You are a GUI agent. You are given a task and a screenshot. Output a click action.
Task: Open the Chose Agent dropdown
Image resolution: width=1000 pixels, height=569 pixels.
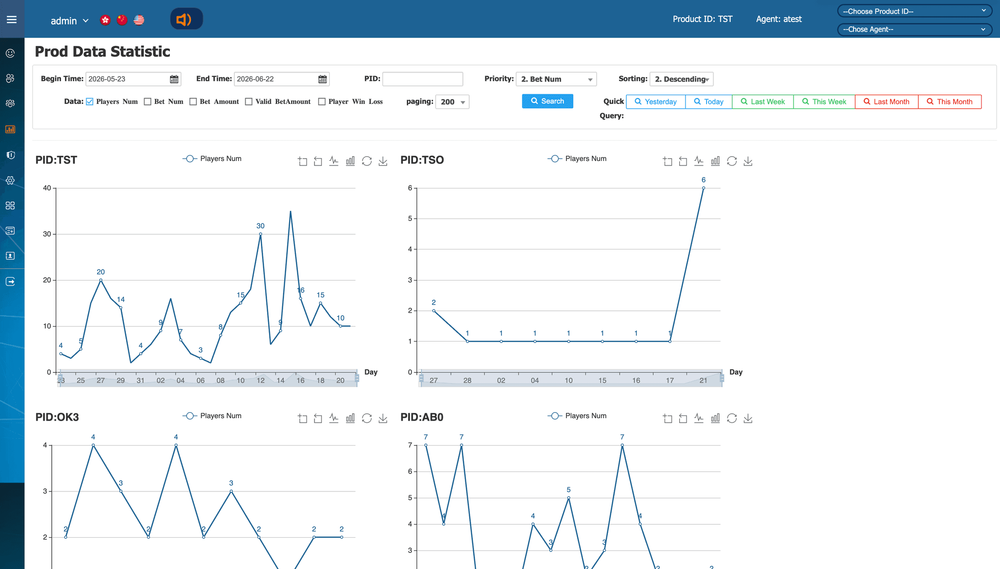tap(915, 29)
